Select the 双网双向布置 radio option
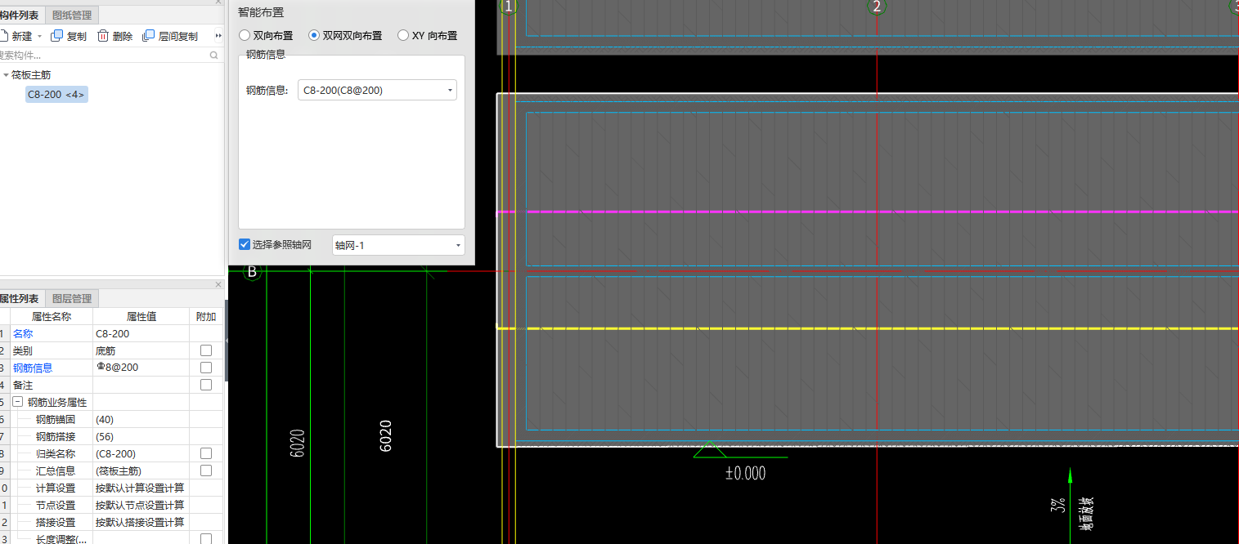Screen dimensions: 1239x544 345,35
